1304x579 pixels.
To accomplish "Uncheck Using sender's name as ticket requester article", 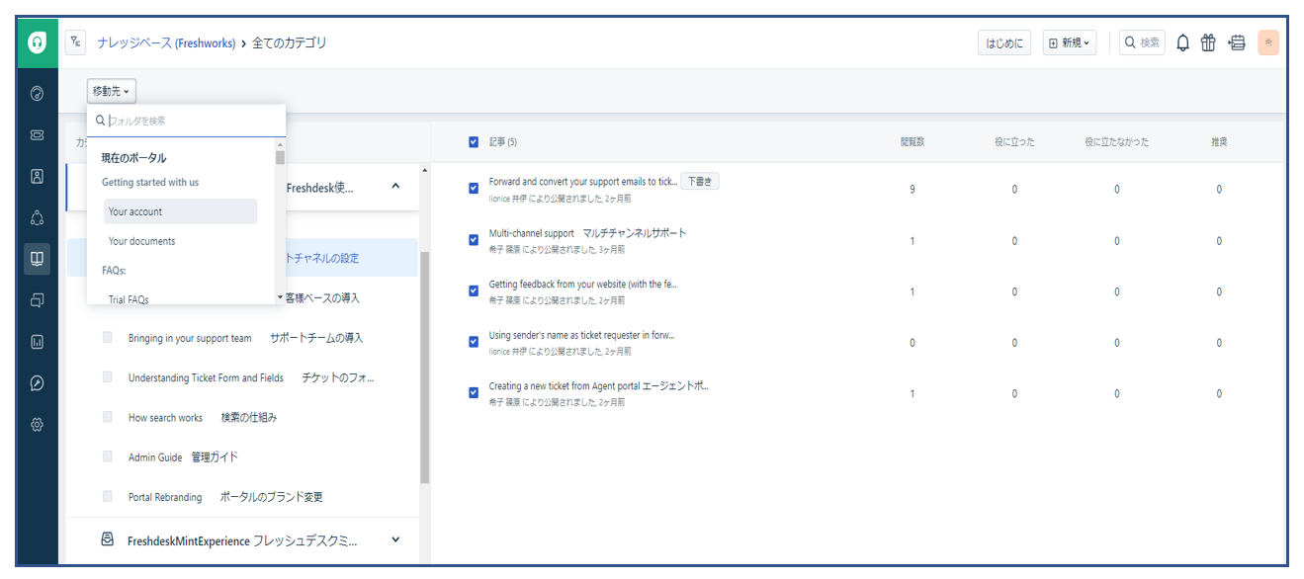I will coord(475,342).
